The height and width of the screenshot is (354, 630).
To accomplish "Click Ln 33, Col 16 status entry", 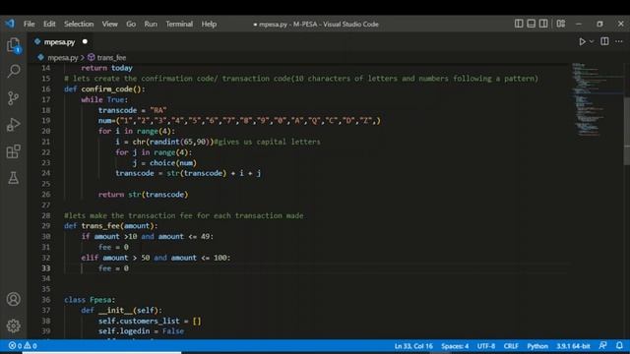I will pyautogui.click(x=413, y=345).
